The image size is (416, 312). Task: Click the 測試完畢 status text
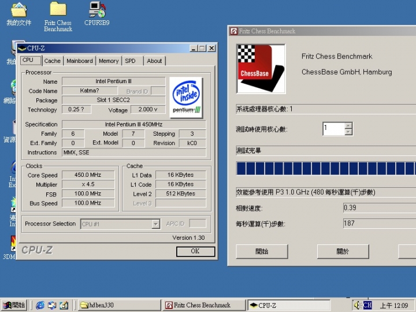(x=248, y=151)
